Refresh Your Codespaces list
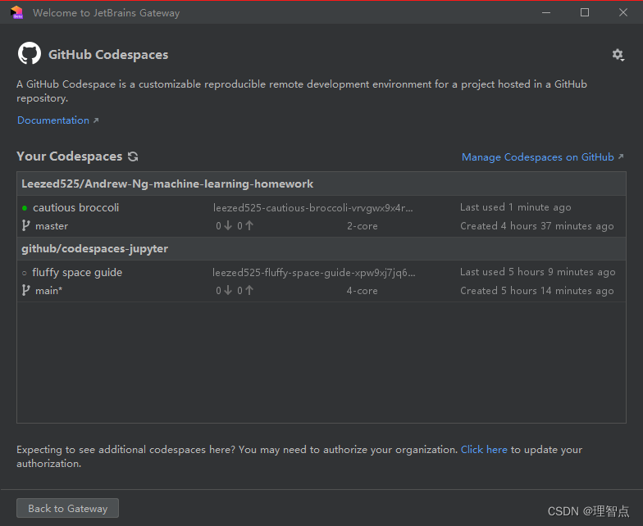 [x=133, y=156]
